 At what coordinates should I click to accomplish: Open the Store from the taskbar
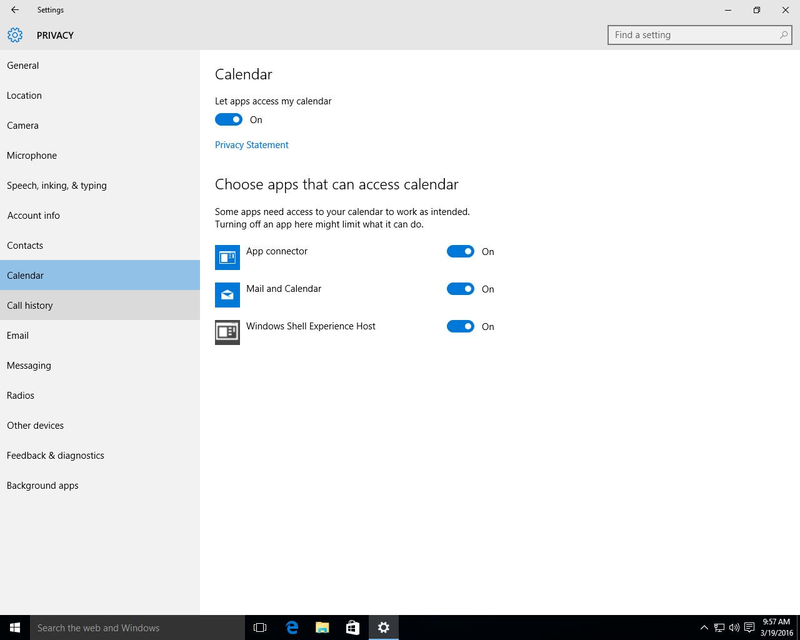[352, 627]
